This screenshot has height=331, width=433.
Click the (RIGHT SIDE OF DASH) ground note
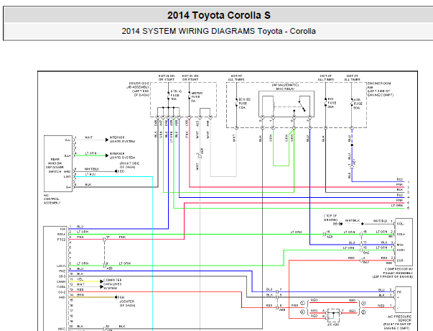pyautogui.click(x=129, y=165)
